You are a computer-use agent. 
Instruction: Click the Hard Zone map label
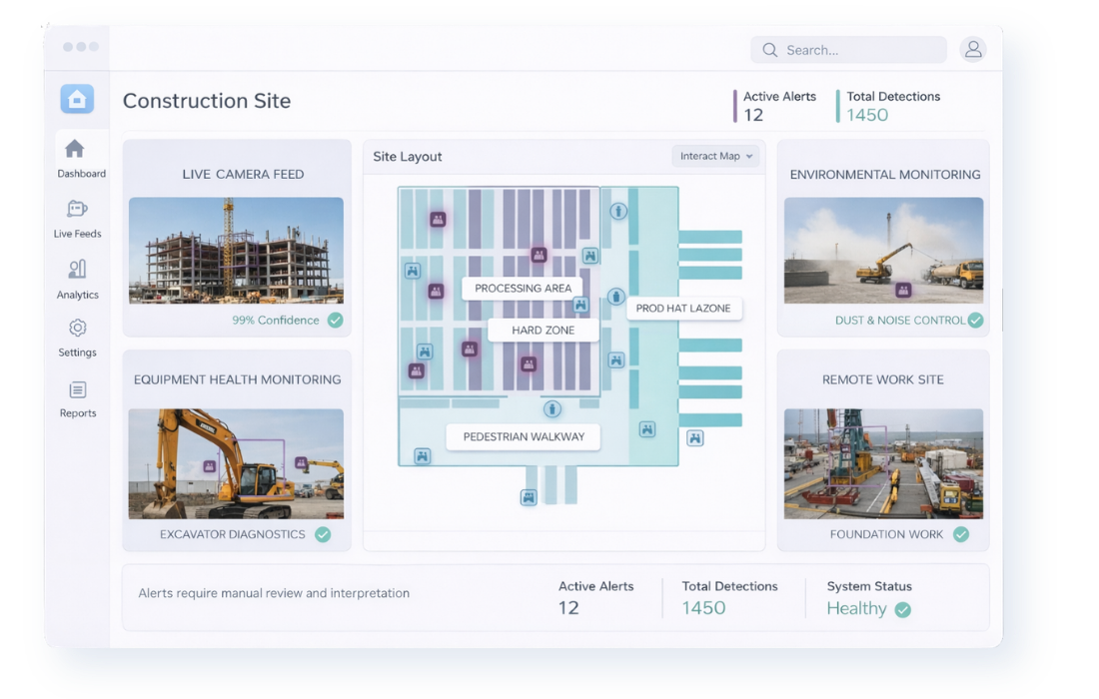(543, 331)
